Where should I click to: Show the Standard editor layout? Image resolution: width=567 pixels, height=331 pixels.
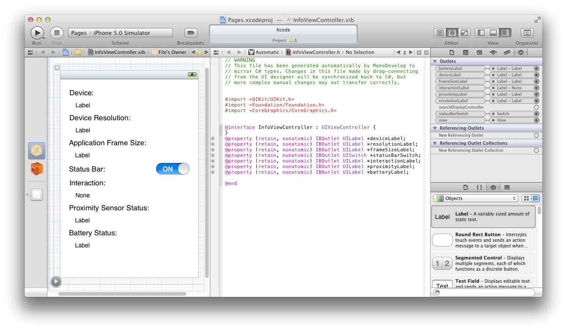[439, 32]
